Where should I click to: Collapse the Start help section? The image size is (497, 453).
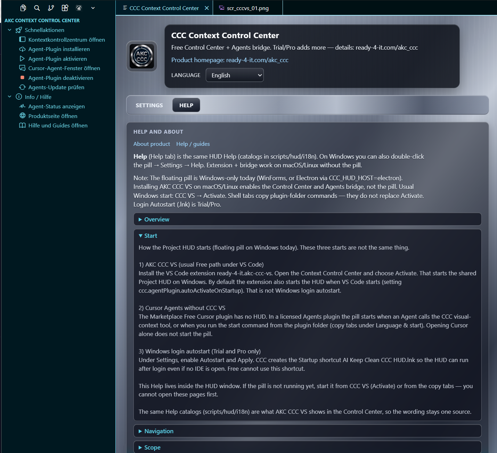[x=307, y=236]
